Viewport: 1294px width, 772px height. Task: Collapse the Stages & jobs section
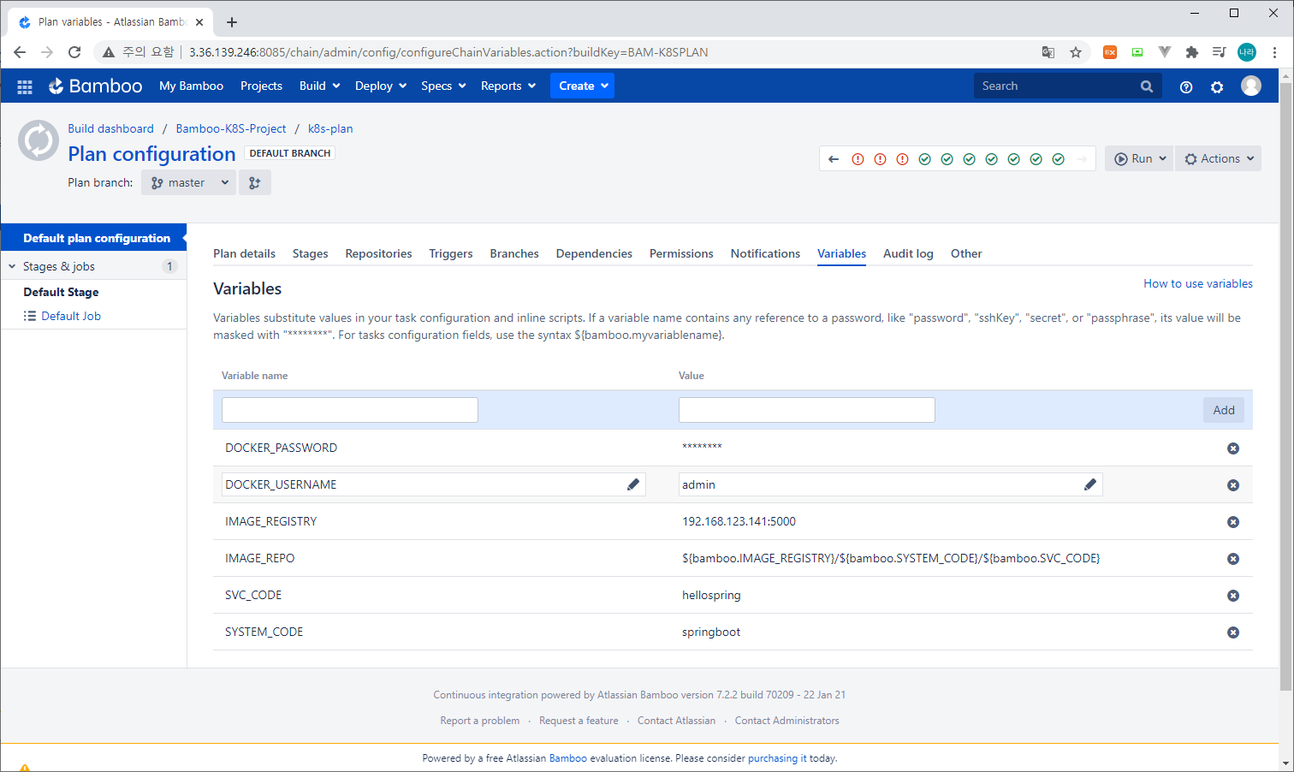pos(12,266)
